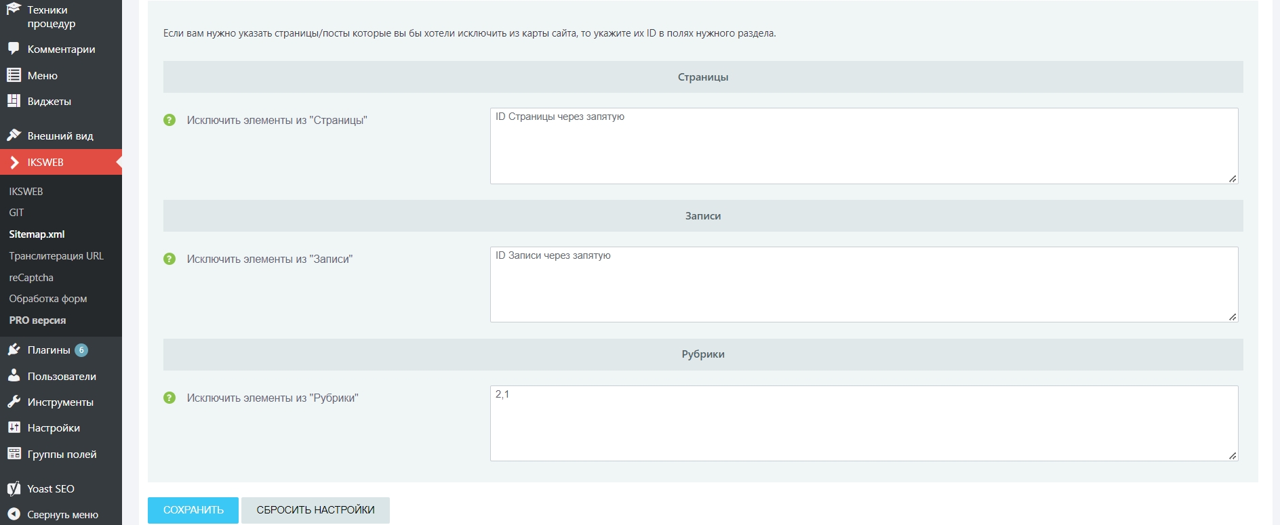Open the Пользователи menu
The image size is (1280, 525).
[61, 376]
